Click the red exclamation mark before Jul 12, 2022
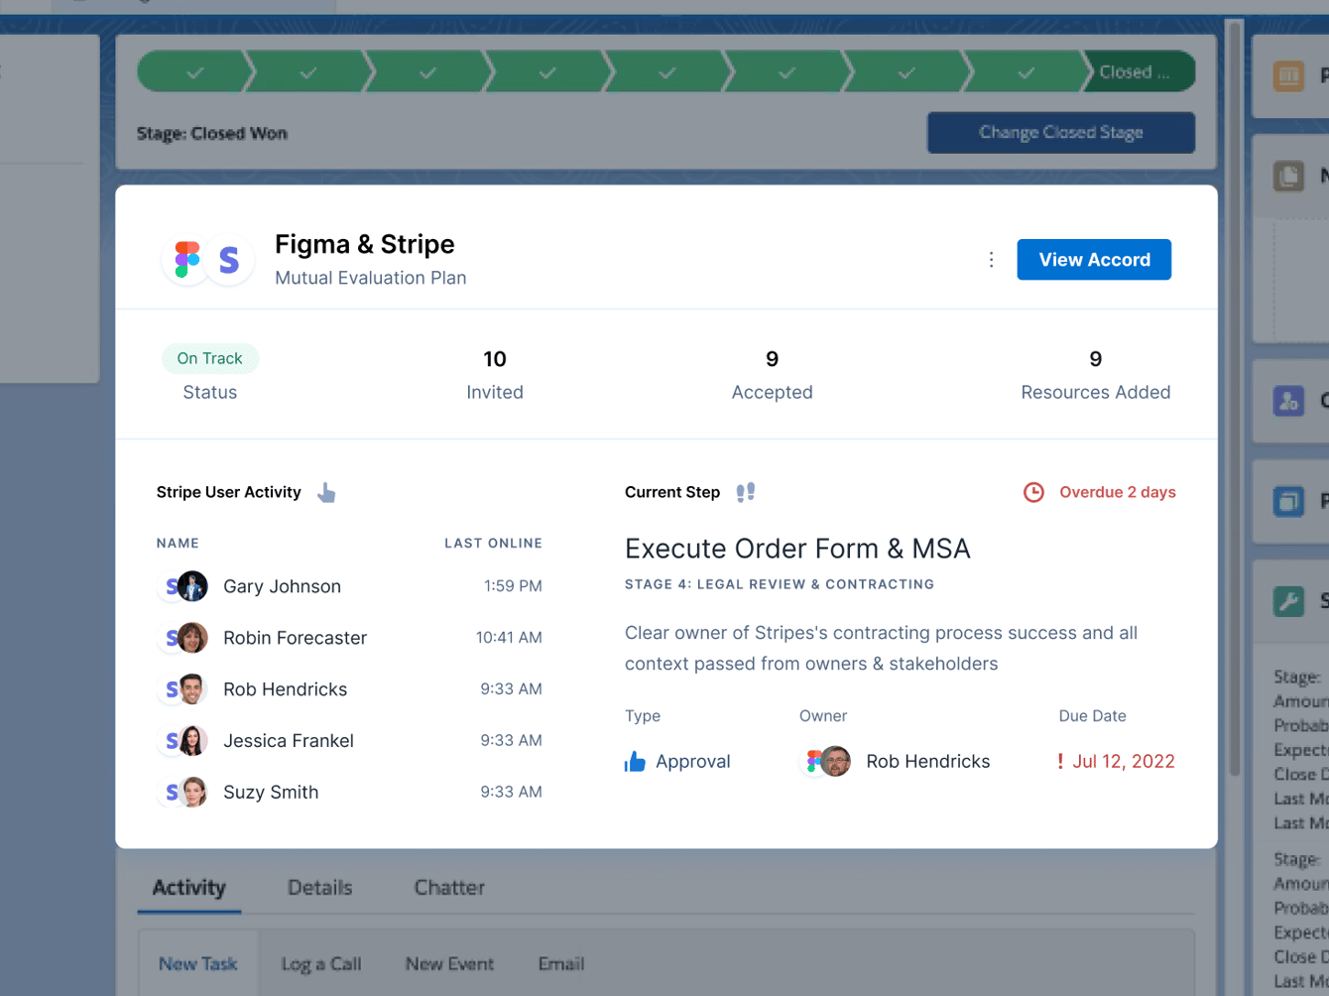1329x996 pixels. [1060, 761]
